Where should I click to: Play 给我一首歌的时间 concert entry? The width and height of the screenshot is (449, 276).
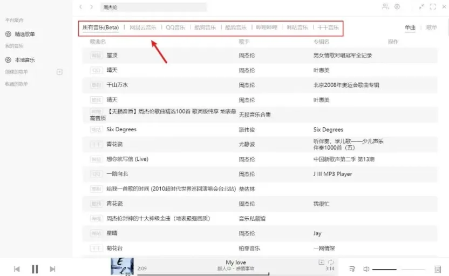(171, 189)
